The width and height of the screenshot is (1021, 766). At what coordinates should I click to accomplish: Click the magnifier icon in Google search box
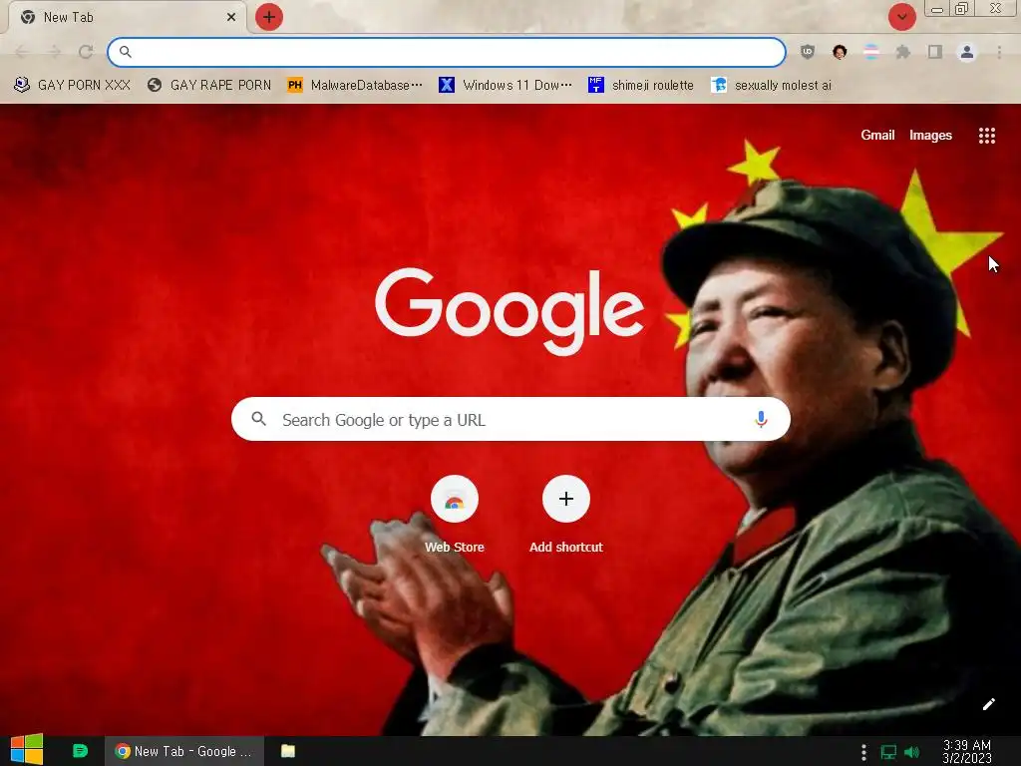pyautogui.click(x=258, y=419)
